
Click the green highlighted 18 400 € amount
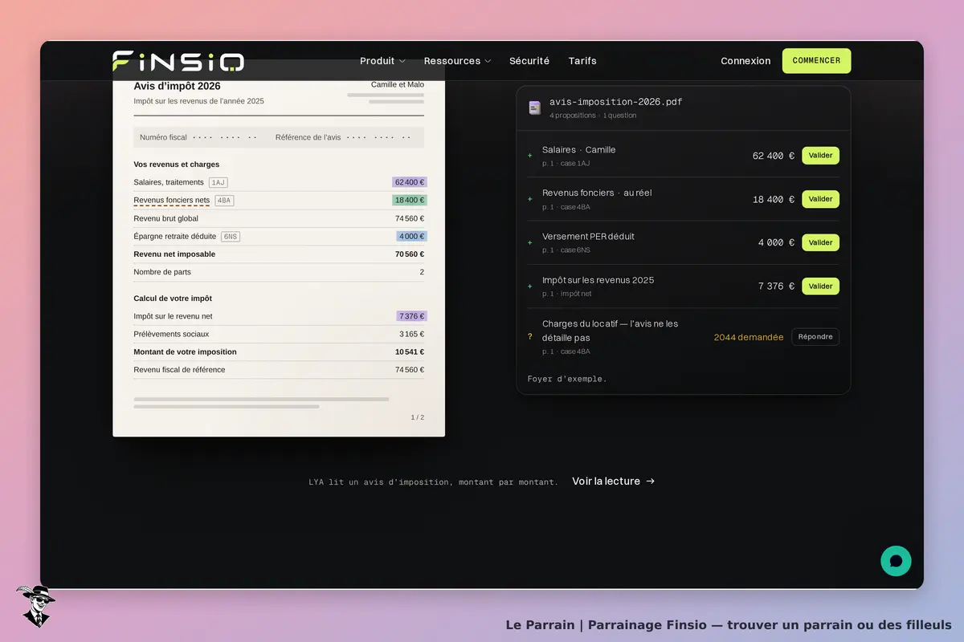(x=410, y=200)
